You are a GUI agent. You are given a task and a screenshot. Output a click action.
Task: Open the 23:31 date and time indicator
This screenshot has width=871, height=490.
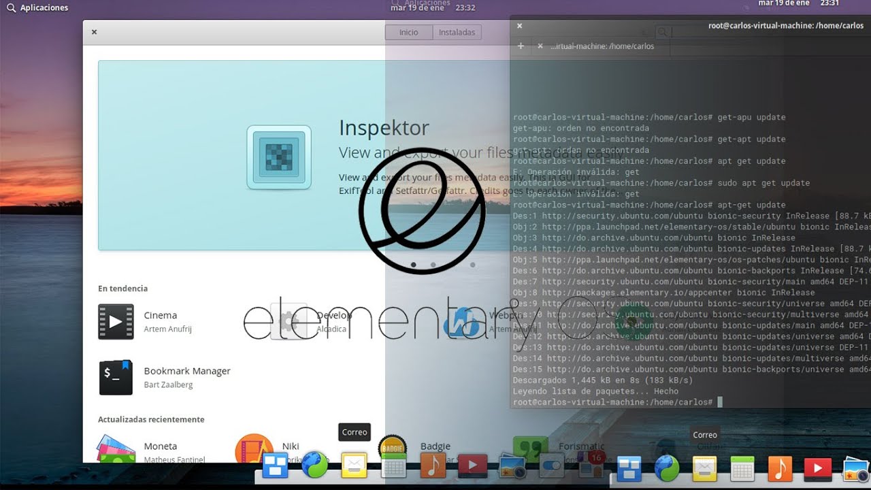pyautogui.click(x=799, y=3)
